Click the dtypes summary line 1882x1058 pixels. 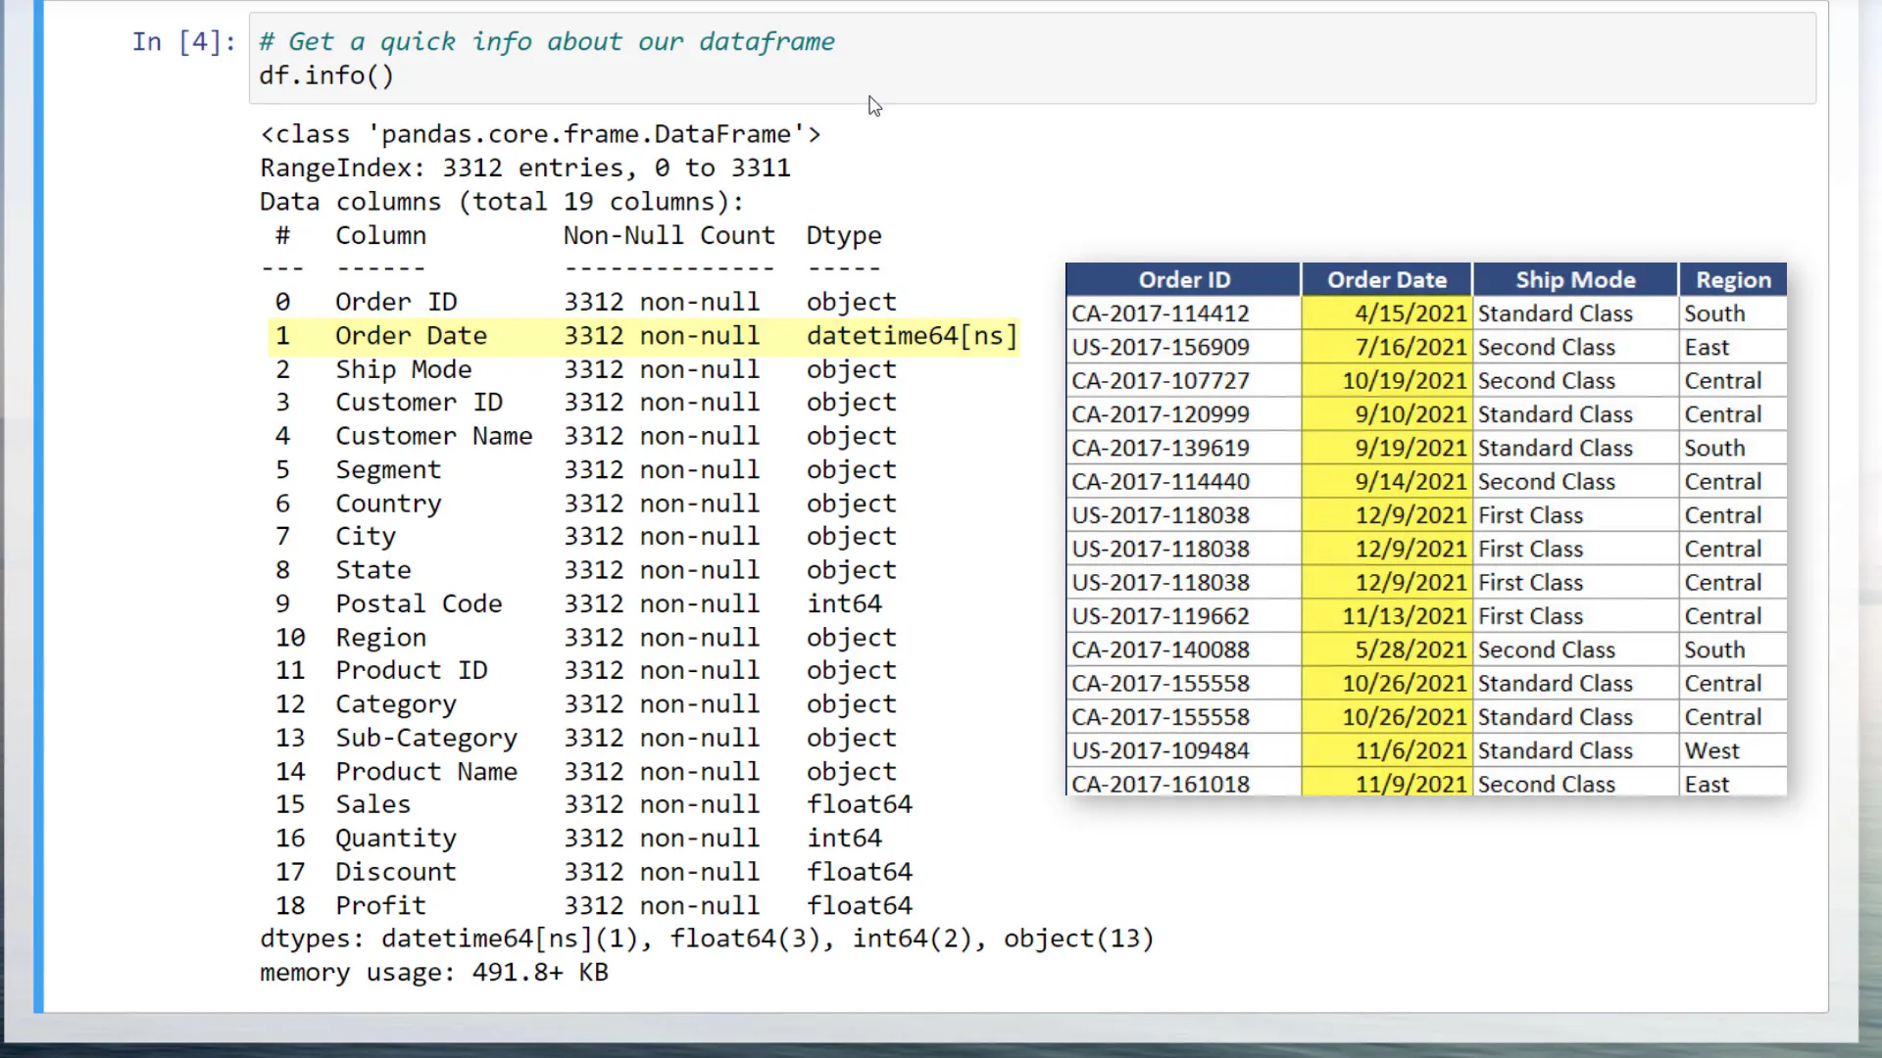(706, 938)
